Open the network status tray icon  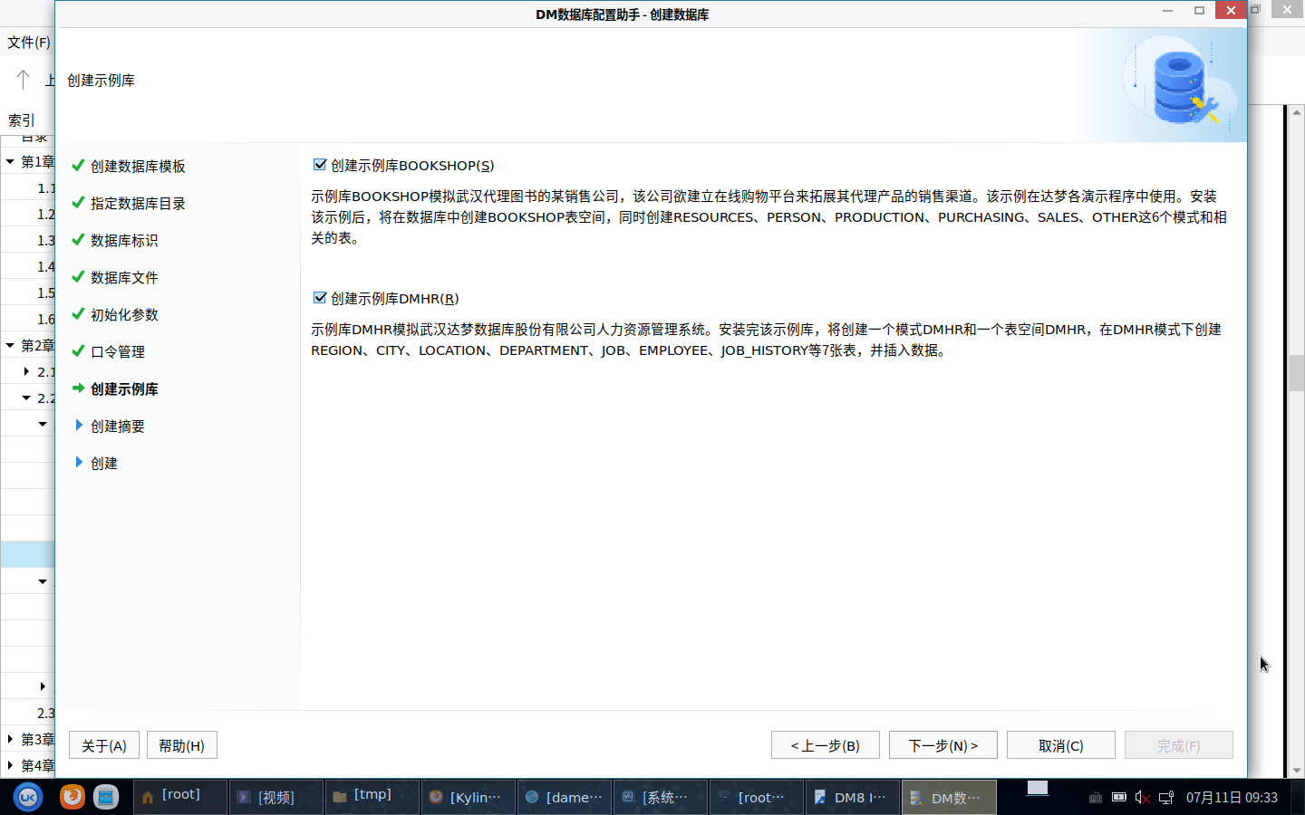pyautogui.click(x=1166, y=798)
